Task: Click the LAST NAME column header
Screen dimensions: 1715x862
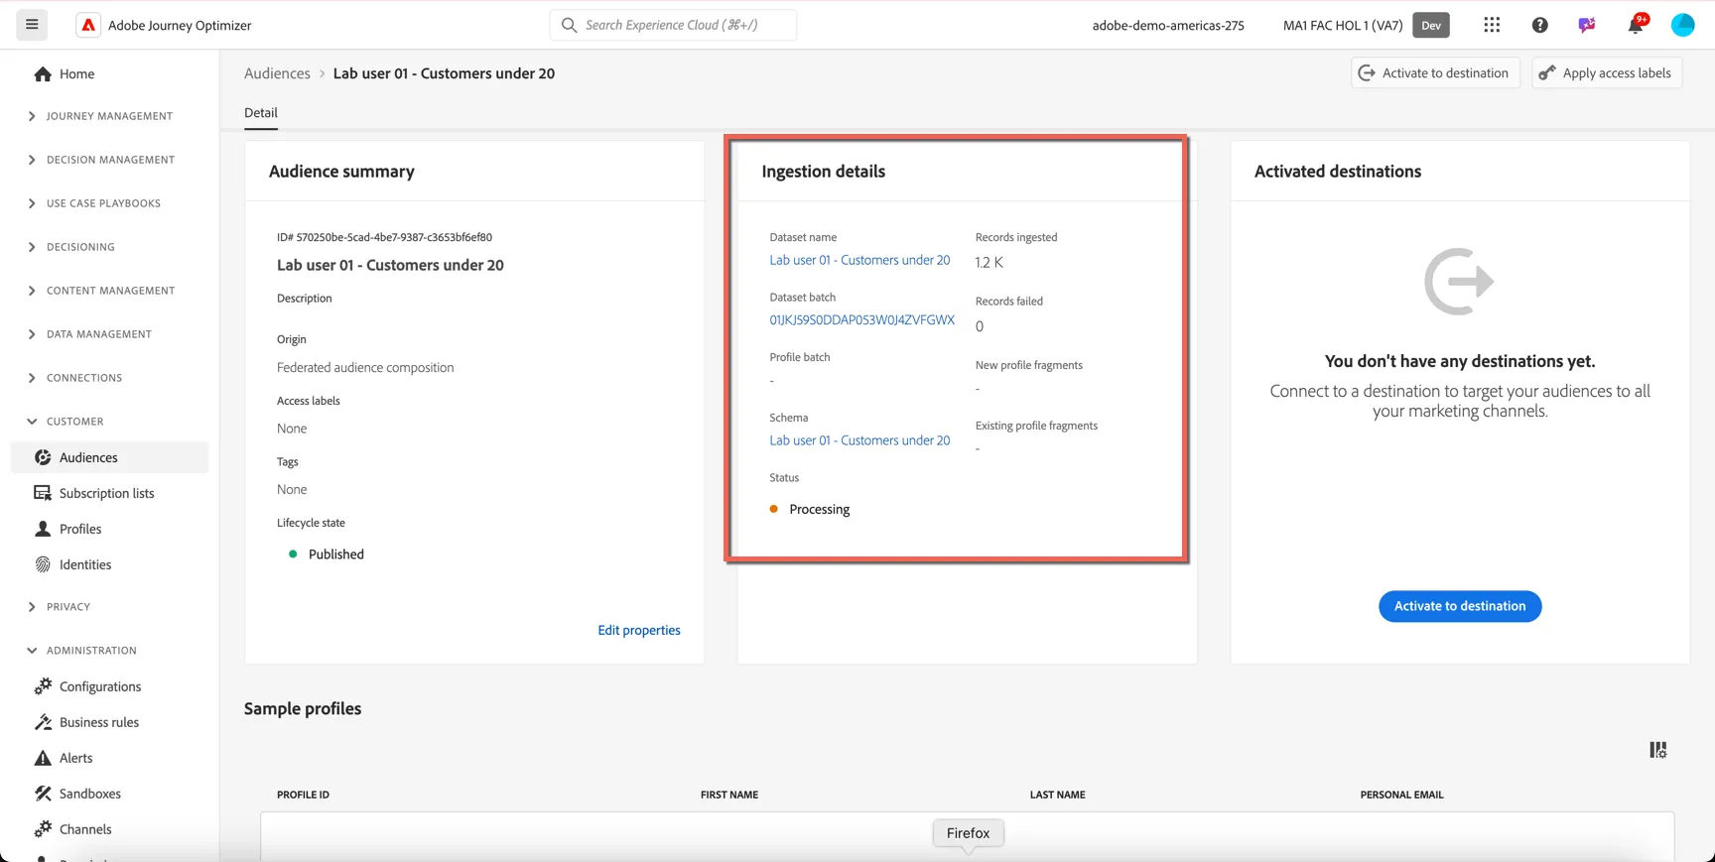Action: pos(1057,795)
